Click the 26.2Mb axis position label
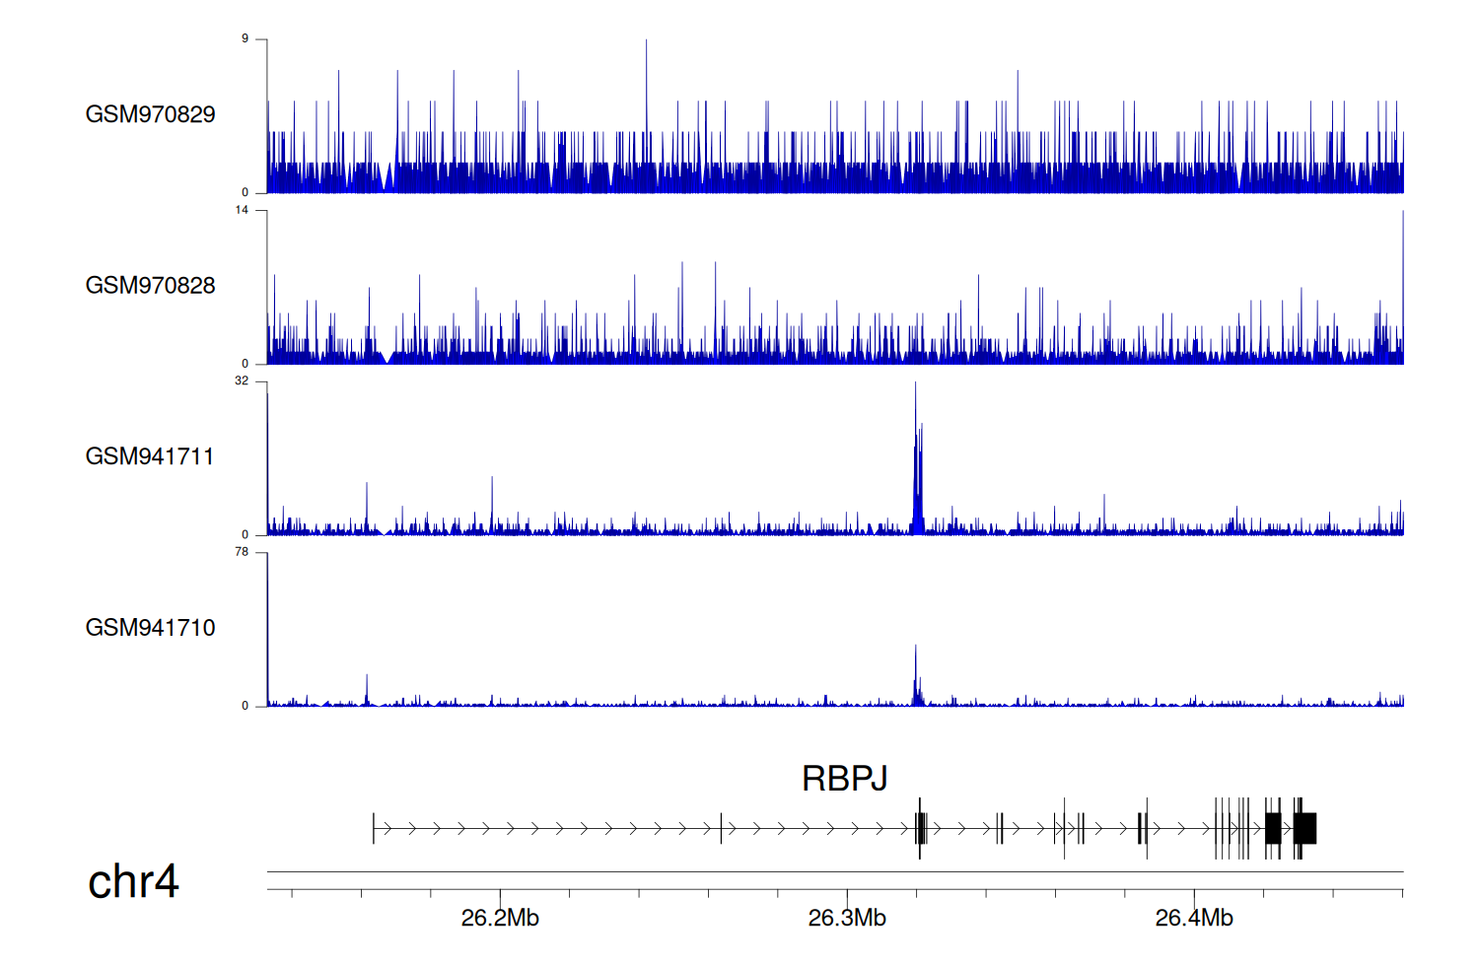Image resolution: width=1479 pixels, height=966 pixels. click(x=500, y=919)
